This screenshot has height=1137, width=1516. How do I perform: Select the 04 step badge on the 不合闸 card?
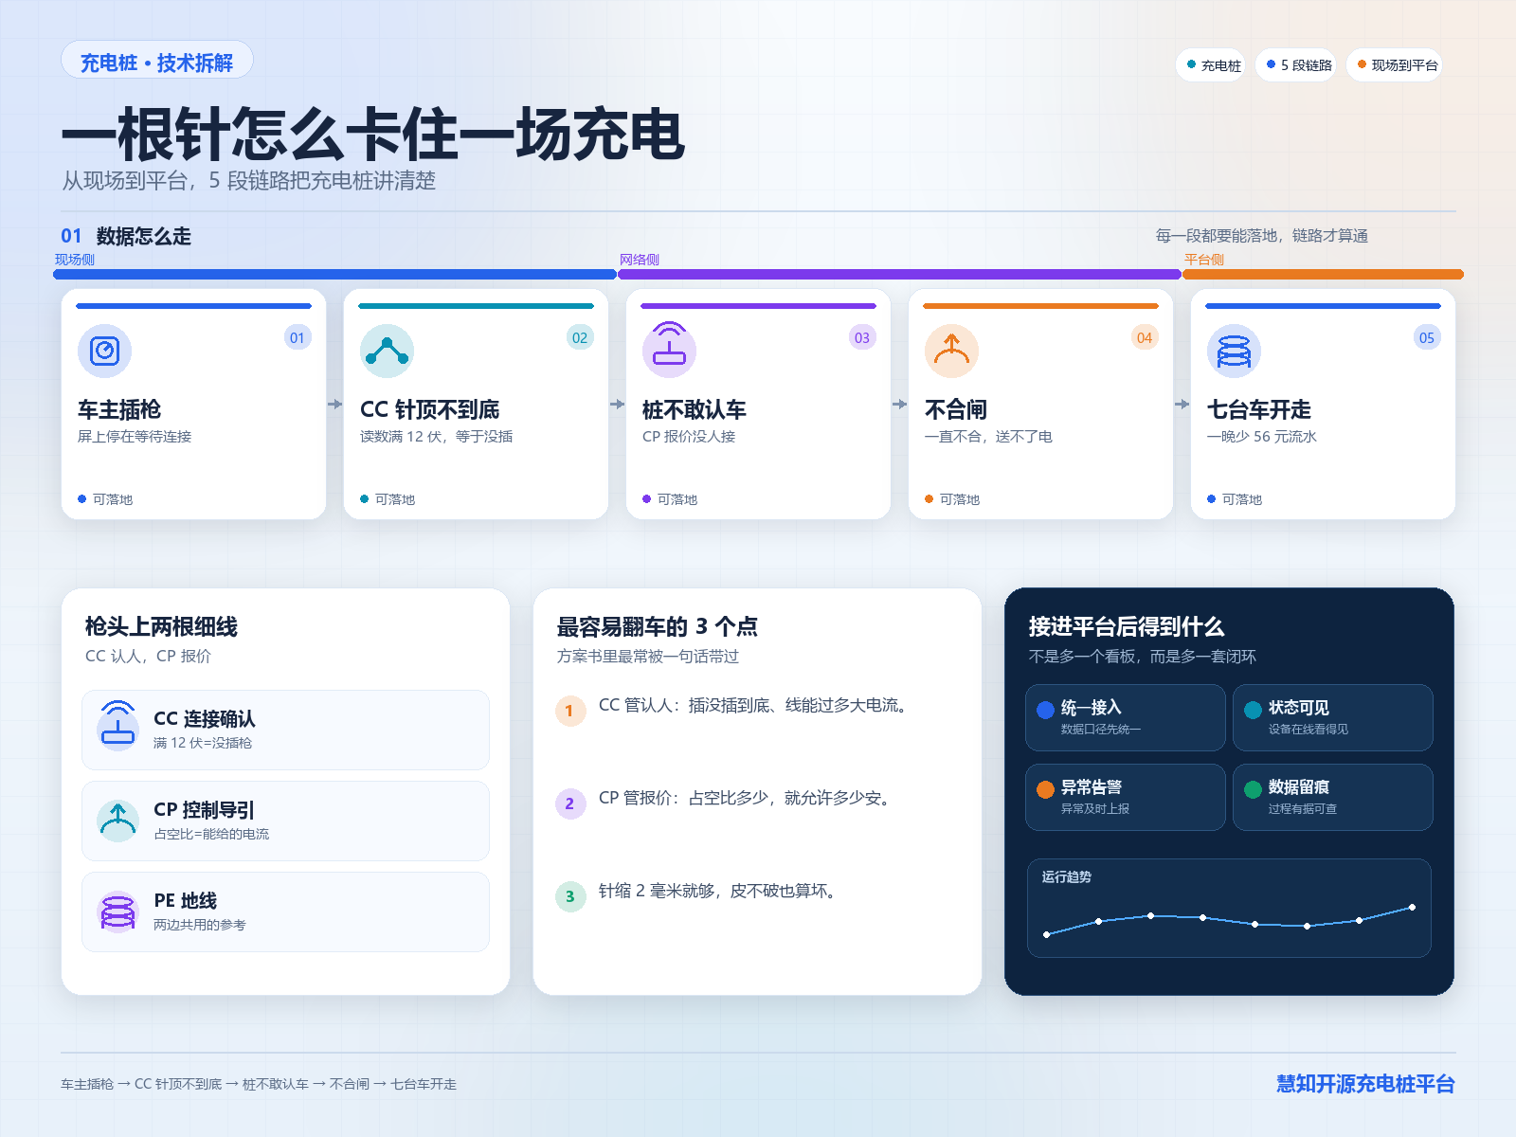point(1145,337)
